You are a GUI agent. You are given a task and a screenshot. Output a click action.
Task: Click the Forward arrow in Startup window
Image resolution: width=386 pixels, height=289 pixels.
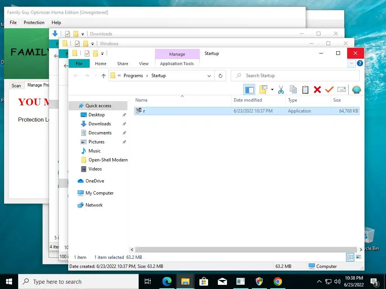[x=87, y=76]
